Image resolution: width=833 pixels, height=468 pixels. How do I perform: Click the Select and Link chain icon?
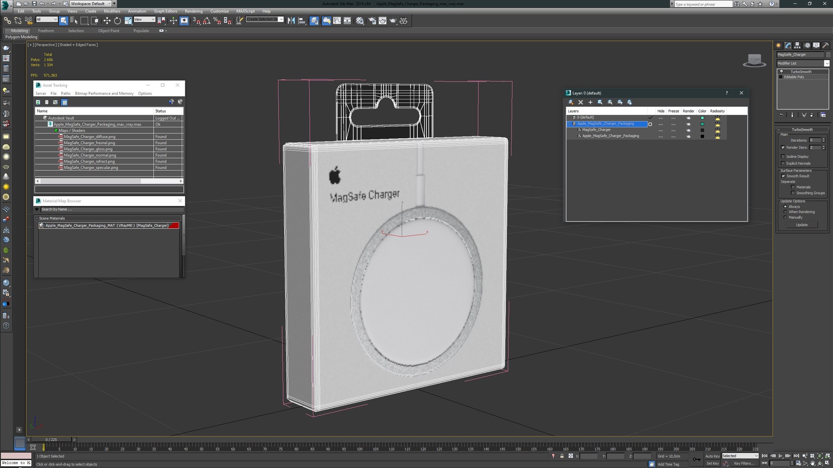tap(7, 21)
